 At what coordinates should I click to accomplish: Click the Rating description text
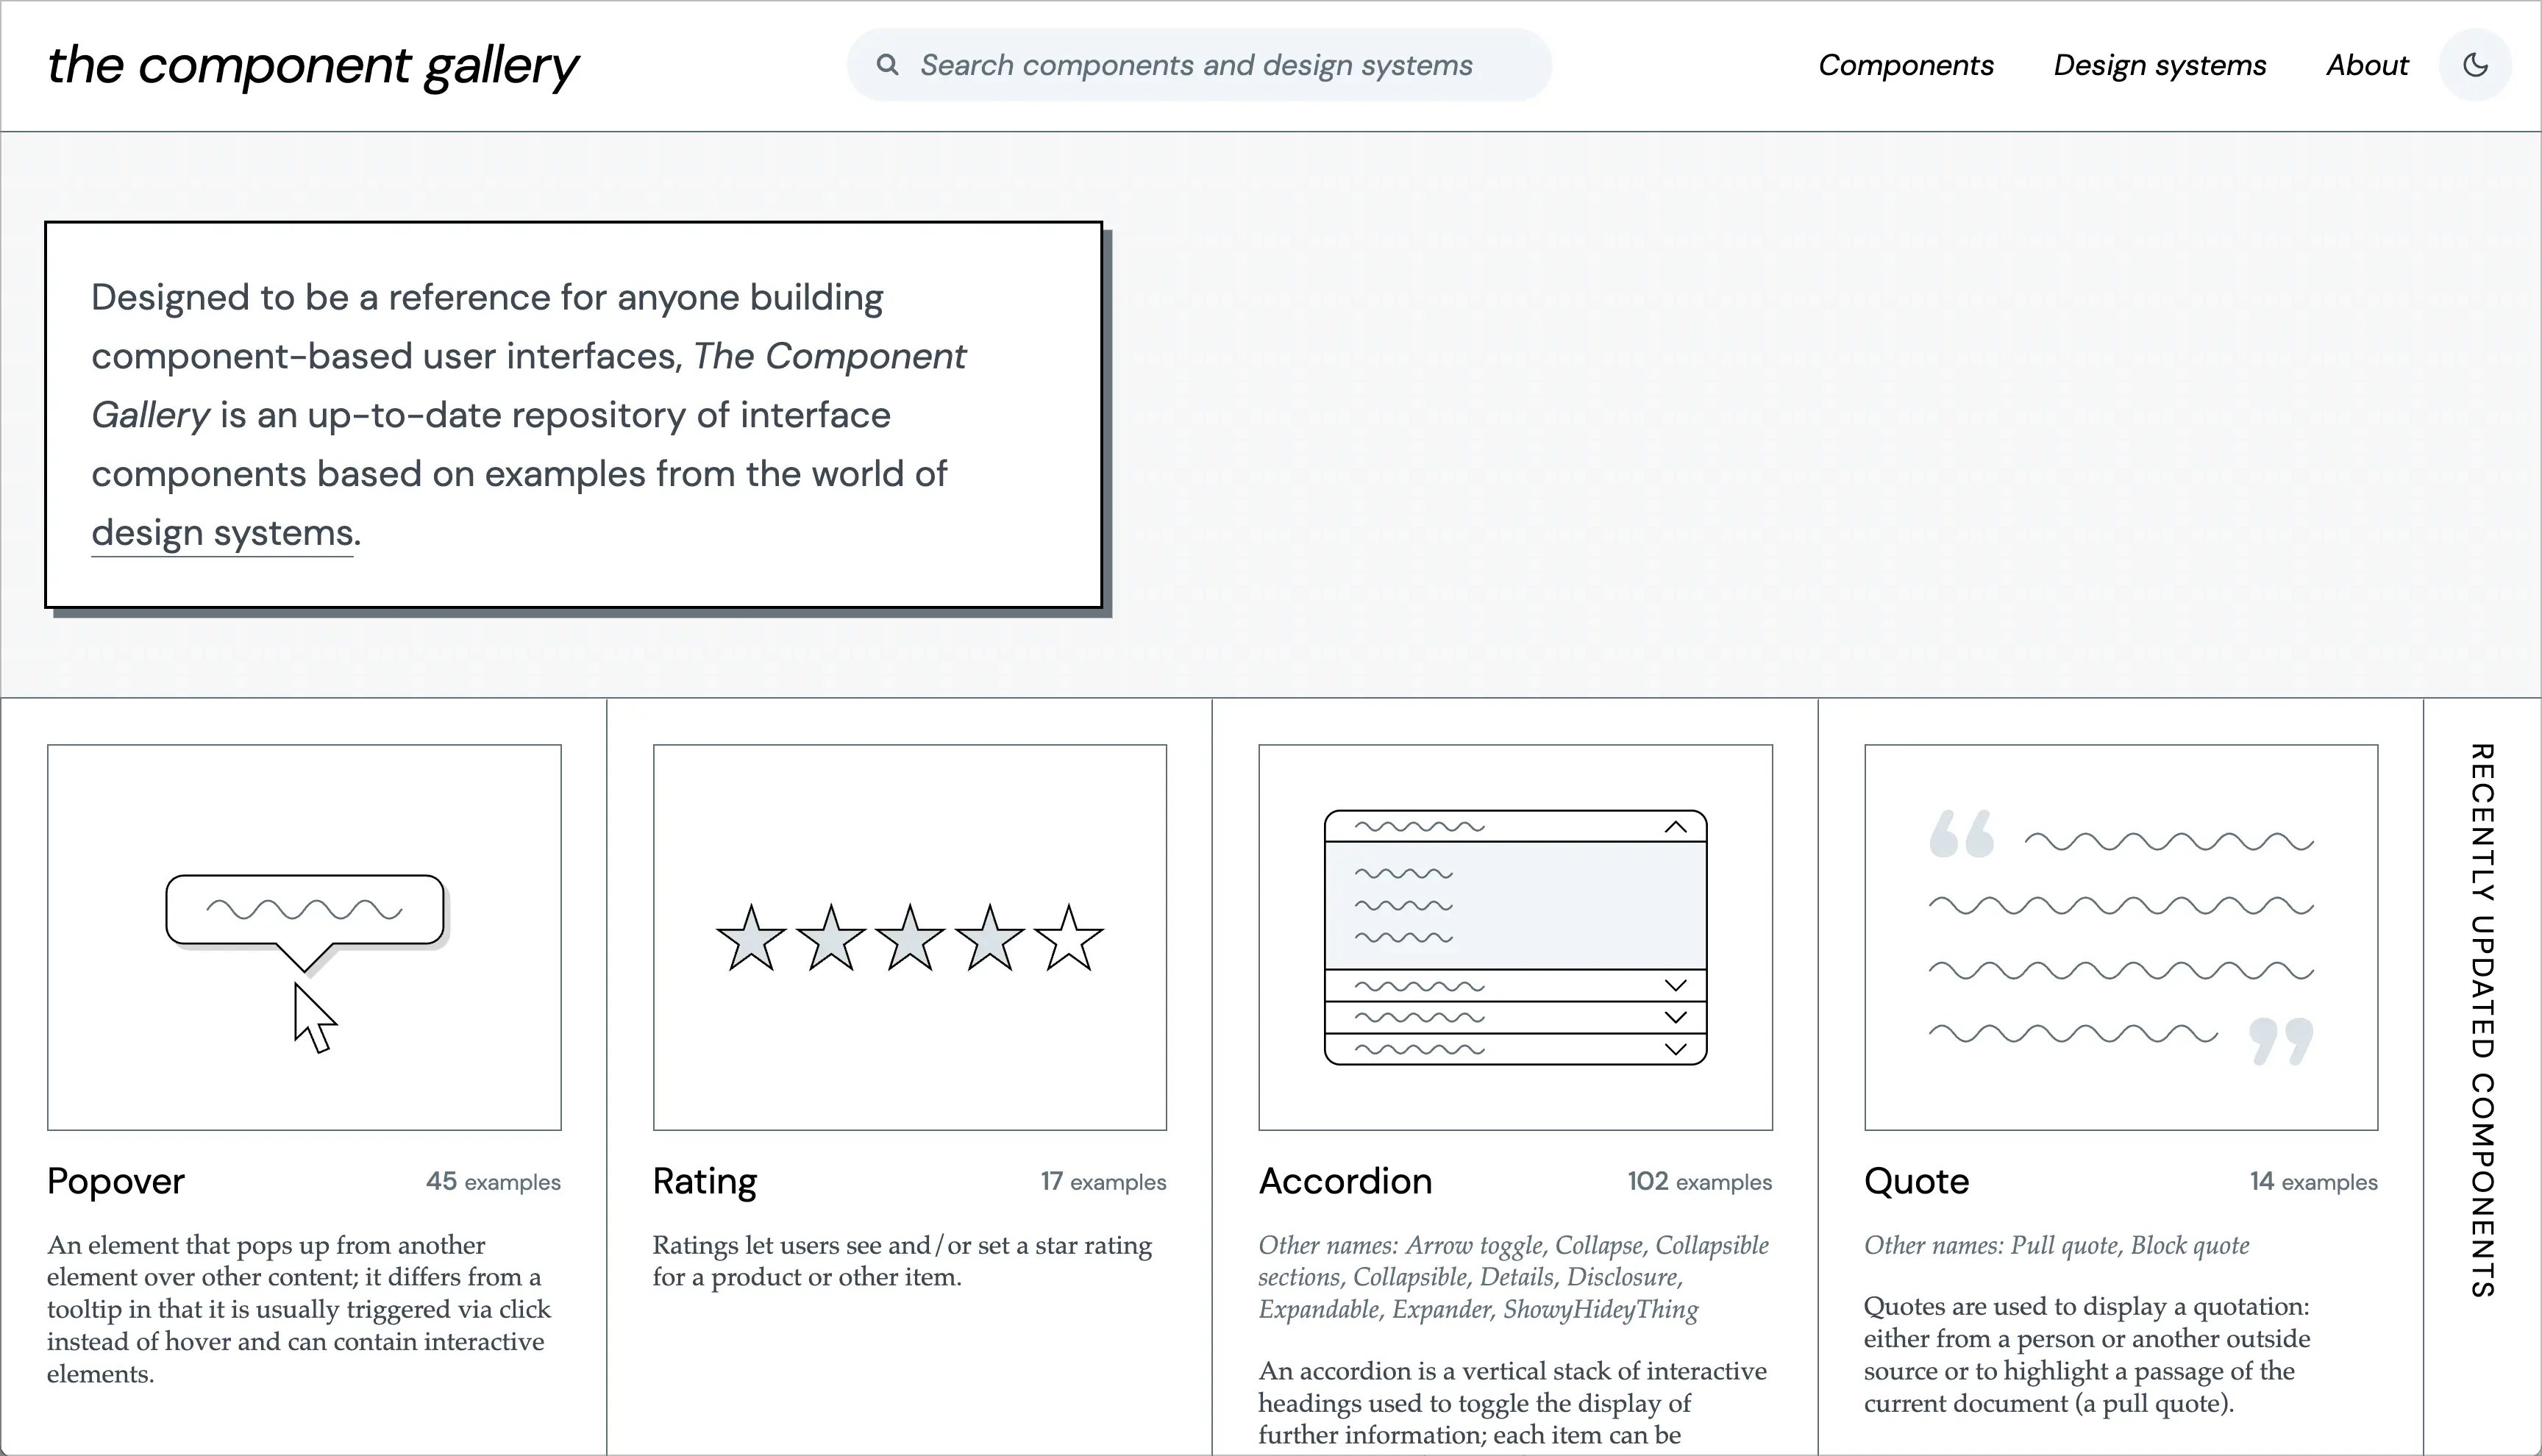[902, 1261]
